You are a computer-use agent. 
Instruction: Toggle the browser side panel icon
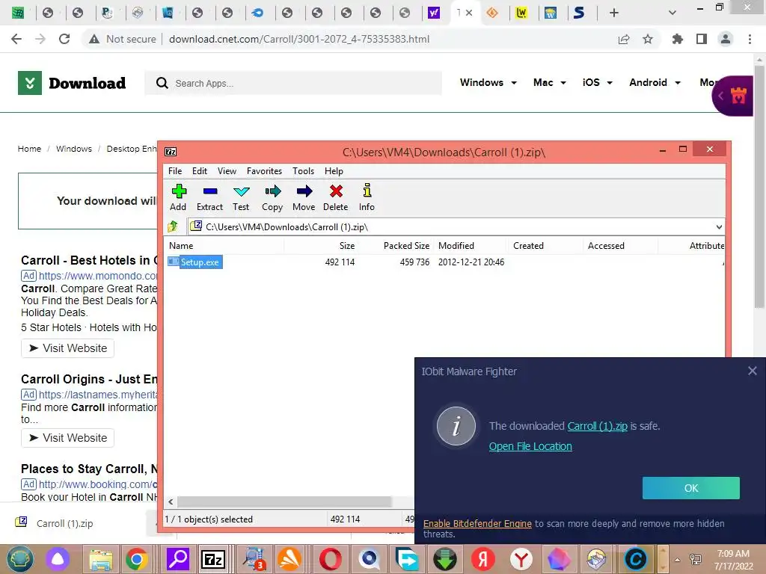pos(702,39)
